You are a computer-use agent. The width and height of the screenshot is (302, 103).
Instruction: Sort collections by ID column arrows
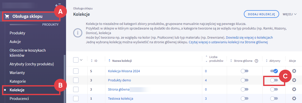click(92, 61)
